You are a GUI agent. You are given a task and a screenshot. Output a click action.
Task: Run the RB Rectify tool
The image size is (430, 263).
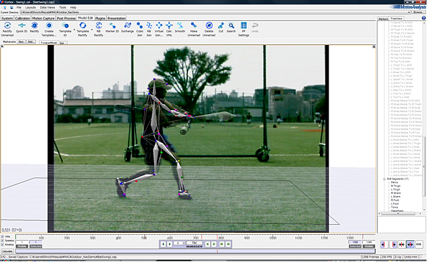(x=99, y=25)
